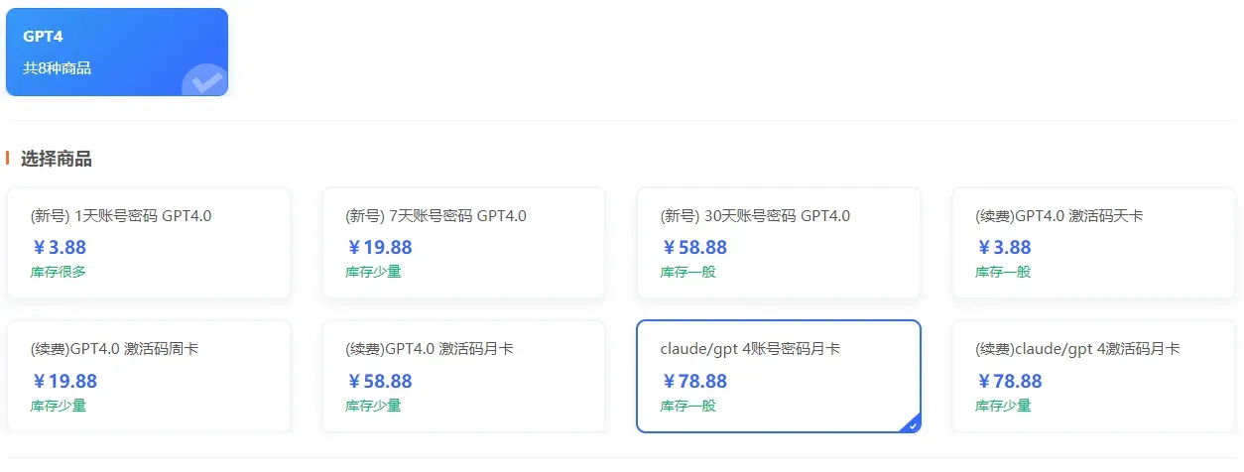
Task: Click the 选择商品 section heading
Action: [57, 159]
